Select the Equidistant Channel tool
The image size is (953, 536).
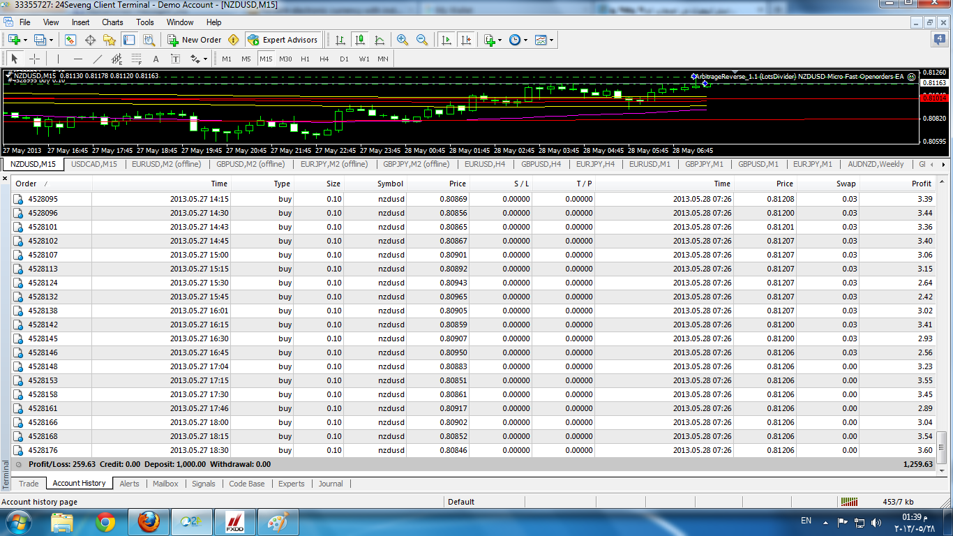click(x=117, y=59)
